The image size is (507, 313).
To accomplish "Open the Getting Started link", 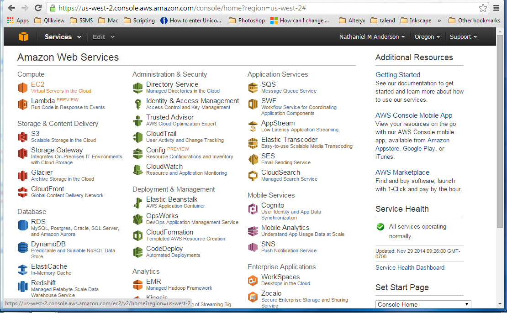I will click(398, 75).
